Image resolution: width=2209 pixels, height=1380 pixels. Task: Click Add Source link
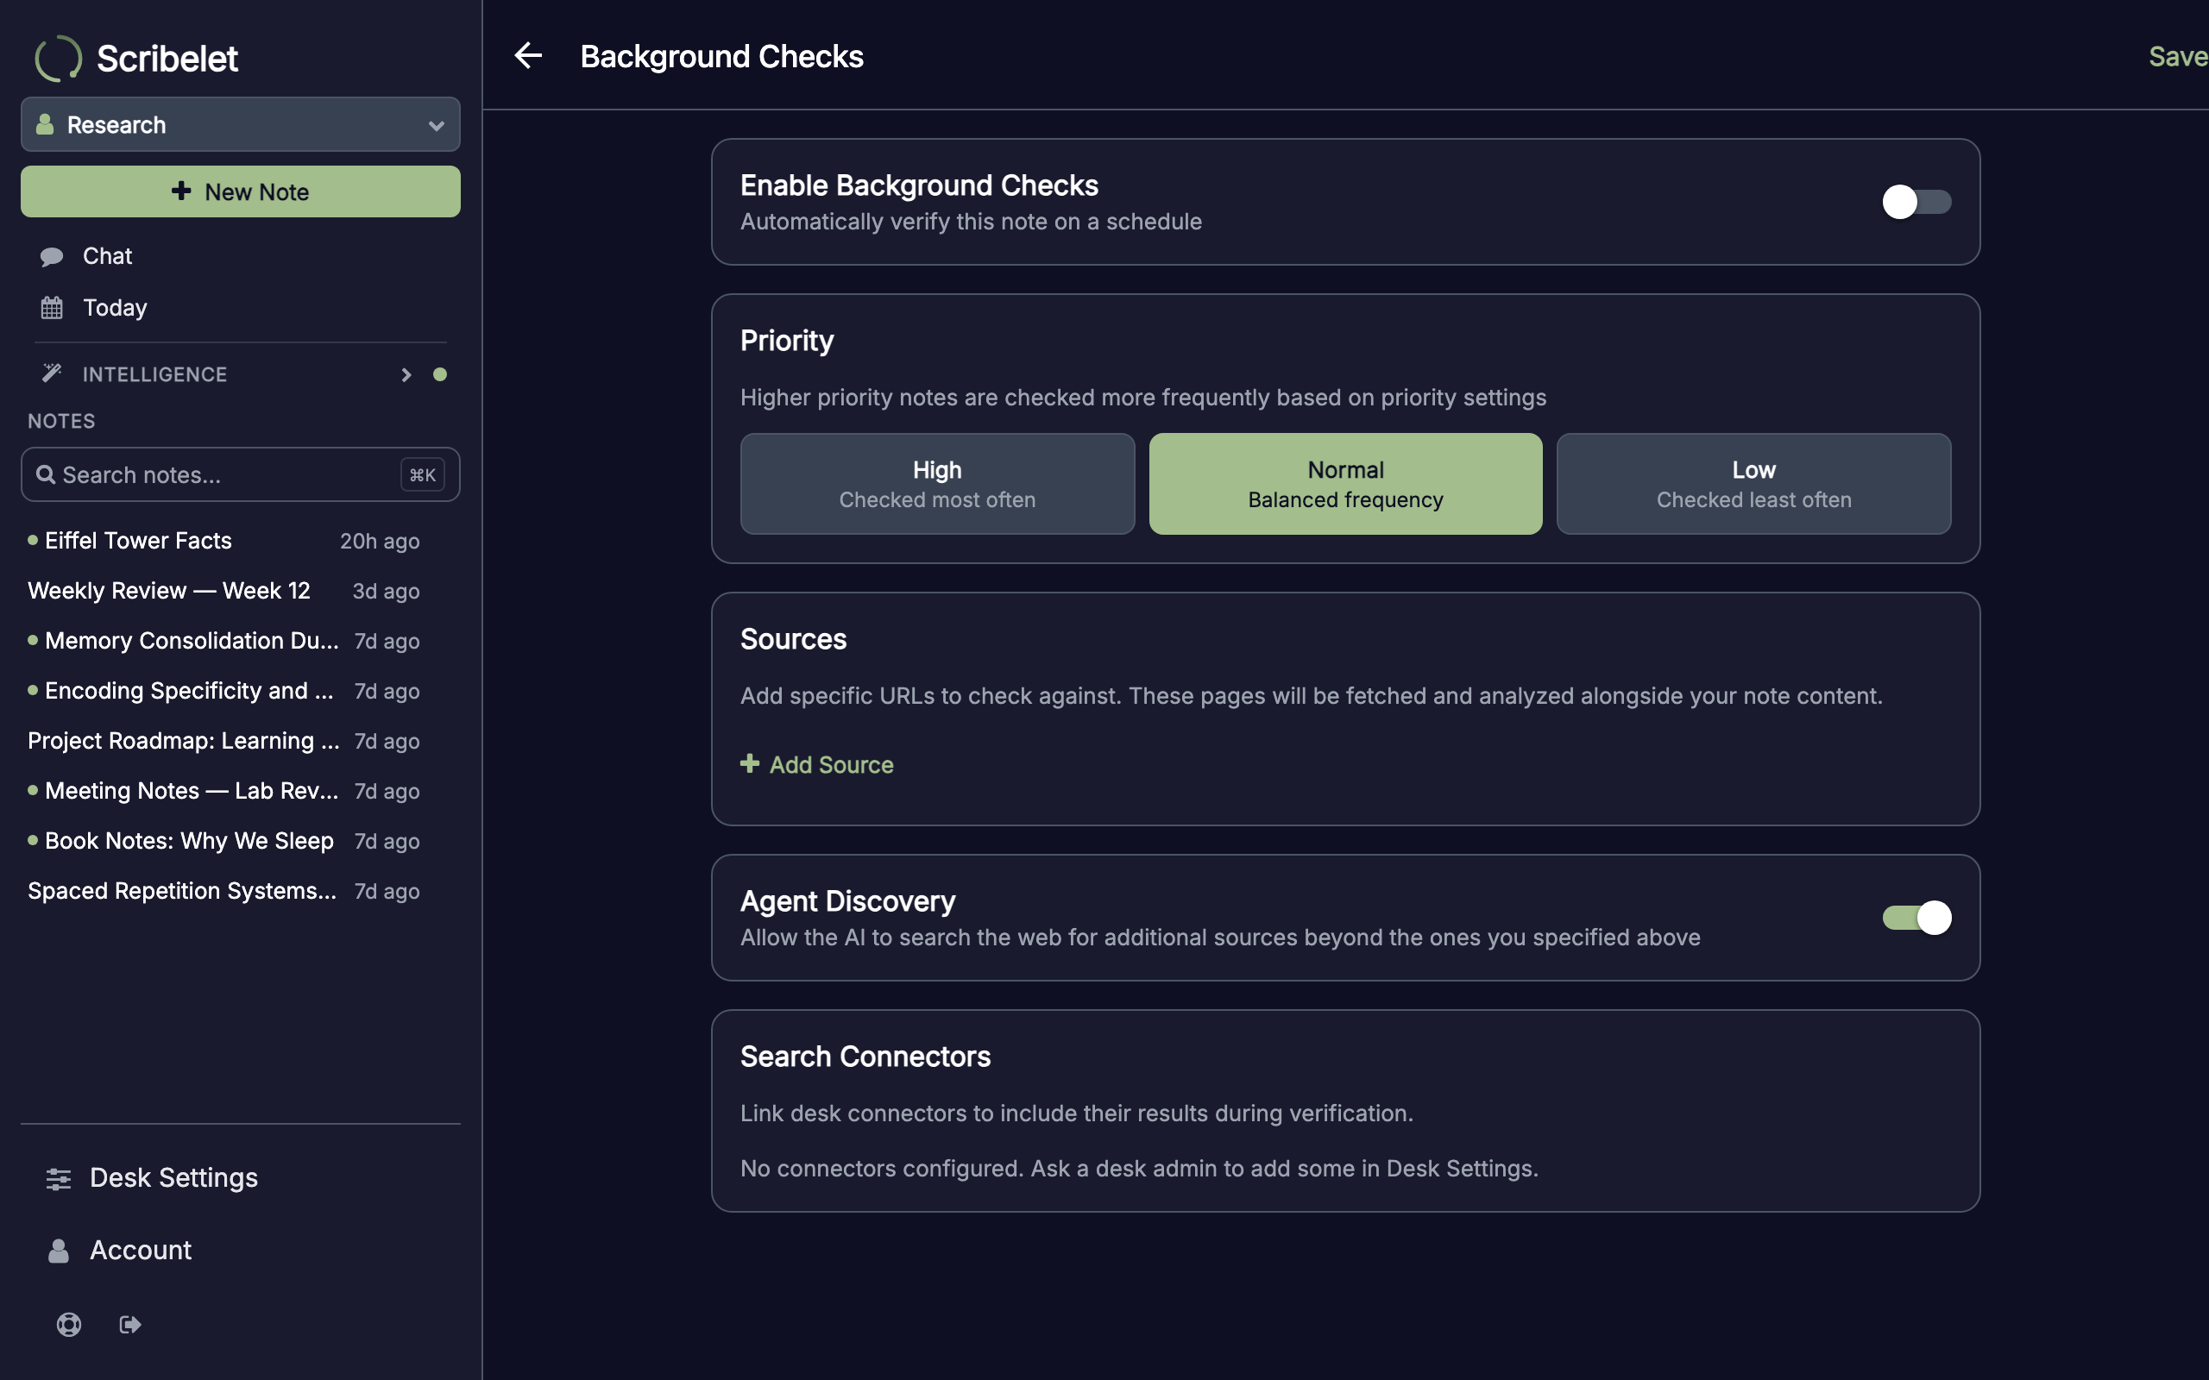click(x=817, y=765)
